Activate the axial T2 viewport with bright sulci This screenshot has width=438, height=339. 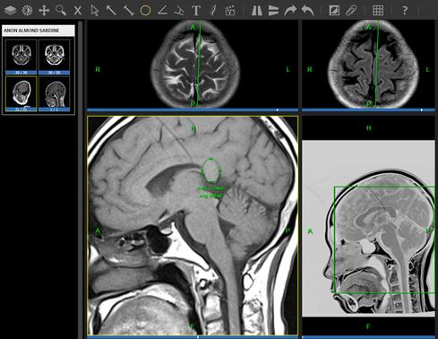(193, 64)
